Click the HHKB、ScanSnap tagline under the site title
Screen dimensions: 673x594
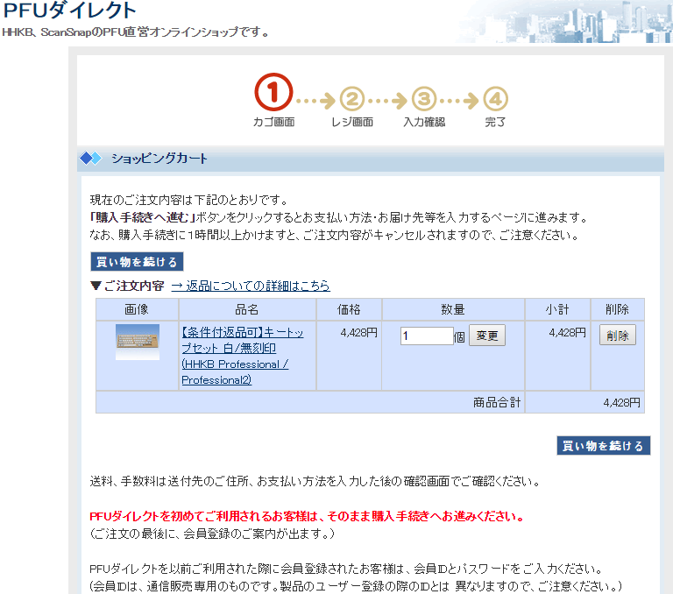[x=136, y=32]
